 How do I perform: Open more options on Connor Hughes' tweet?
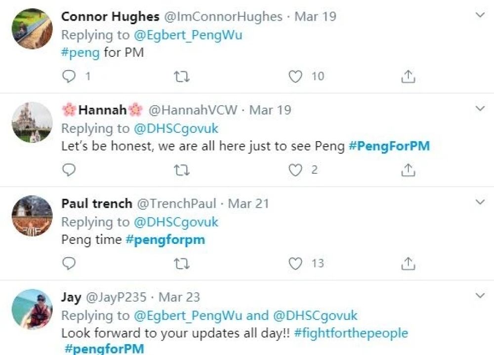(x=480, y=15)
